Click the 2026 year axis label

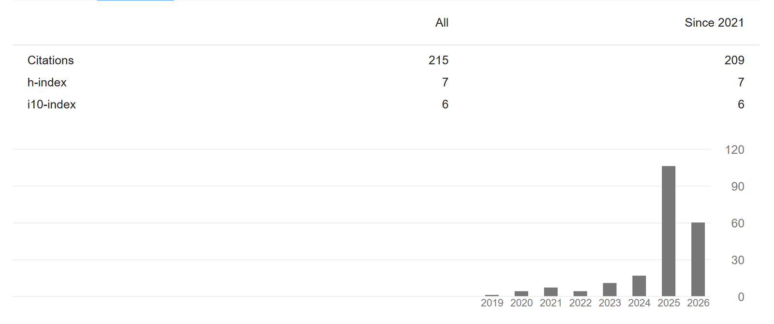coord(698,303)
